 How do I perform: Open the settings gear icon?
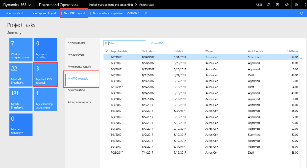tap(296, 5)
